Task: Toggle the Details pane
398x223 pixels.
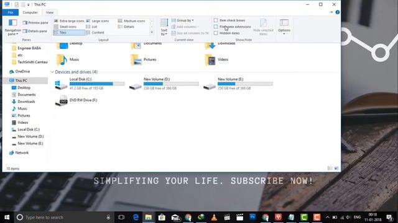Action: [x=35, y=31]
